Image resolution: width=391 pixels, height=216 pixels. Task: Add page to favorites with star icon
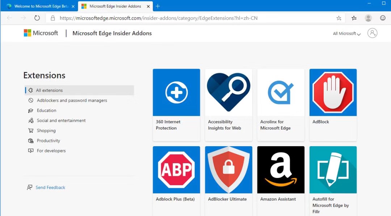pos(339,18)
